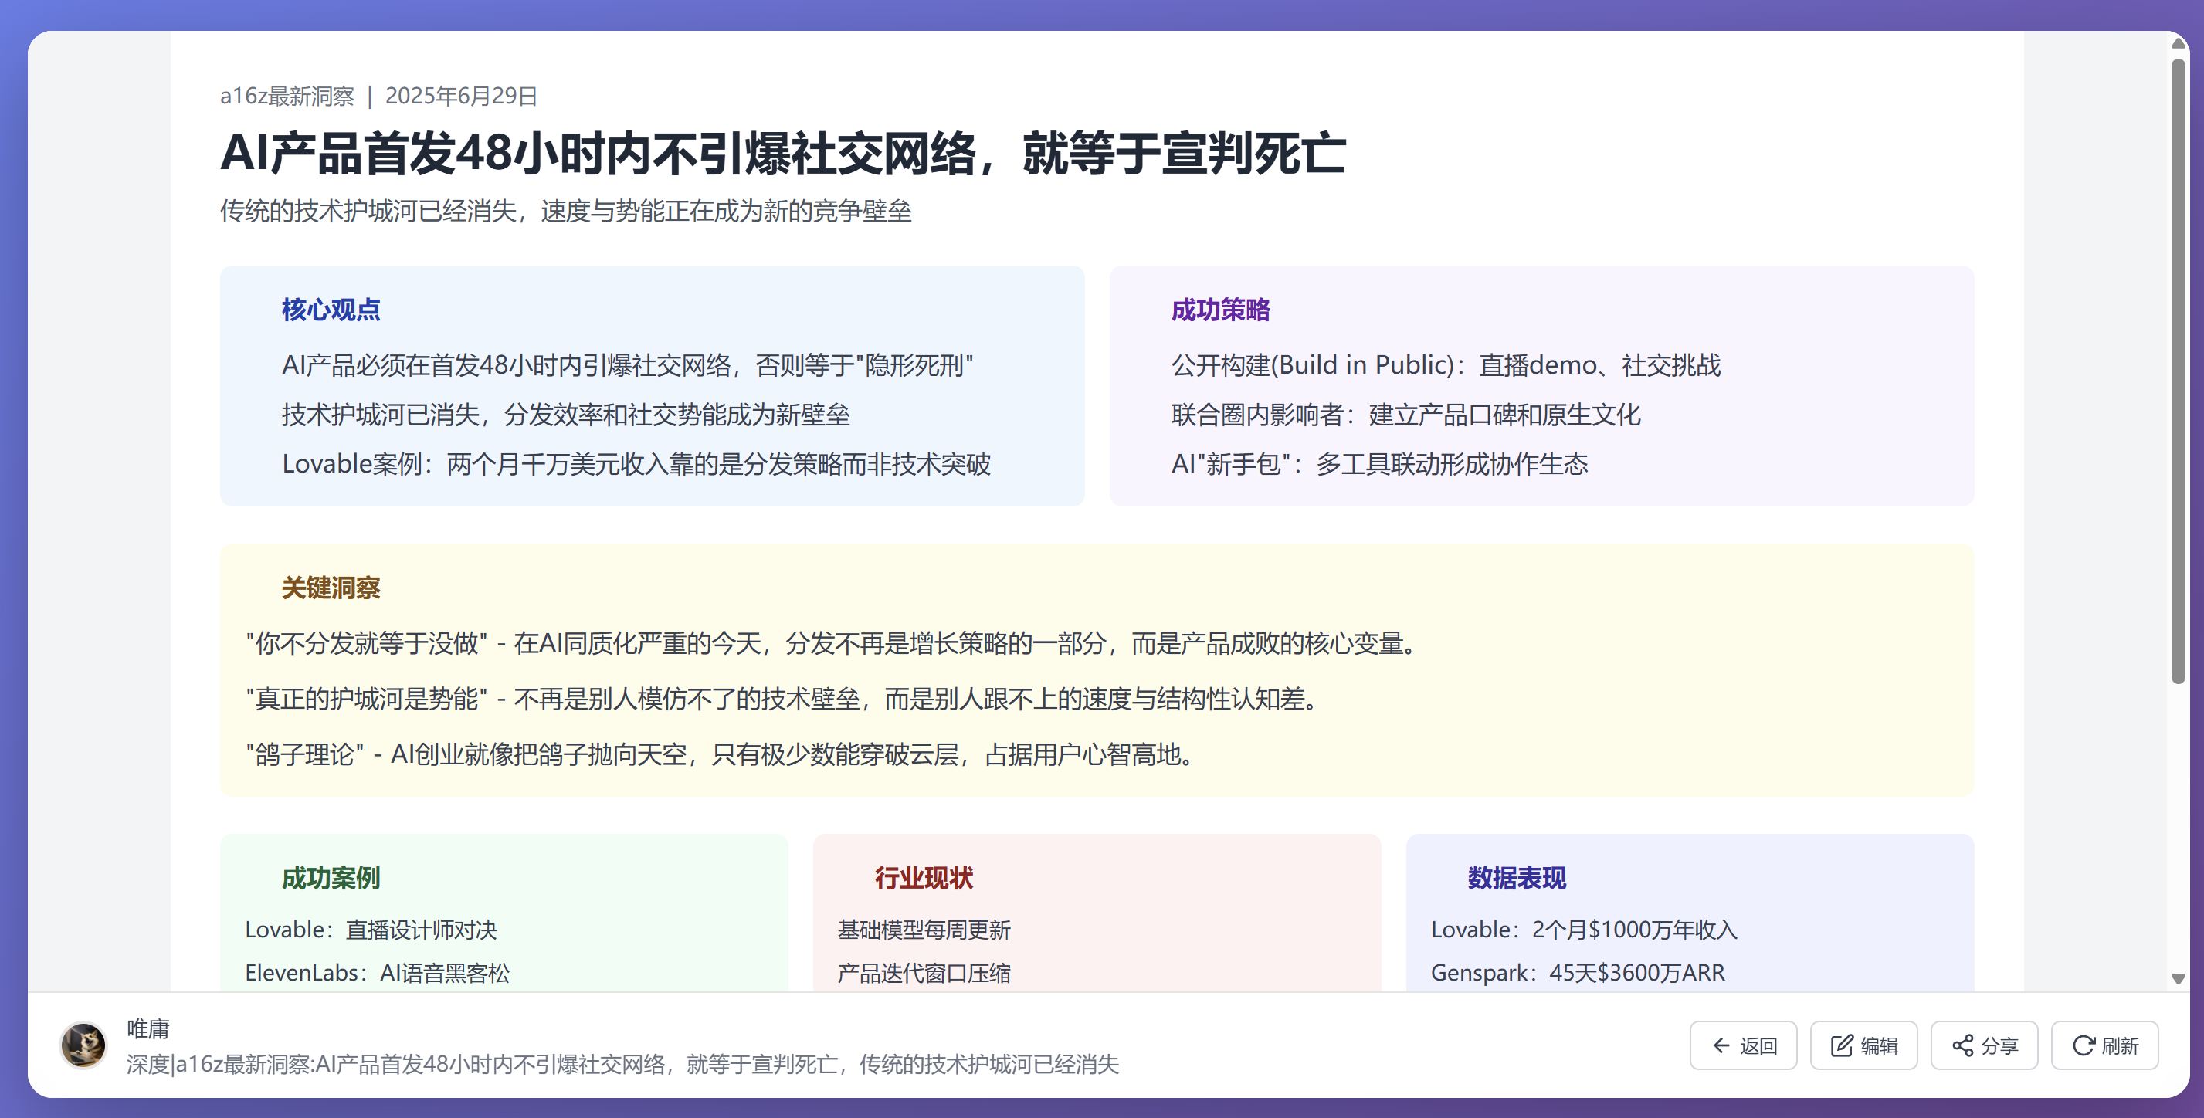Click the Lovable案例 bullet line
The image size is (2204, 1118).
point(636,463)
